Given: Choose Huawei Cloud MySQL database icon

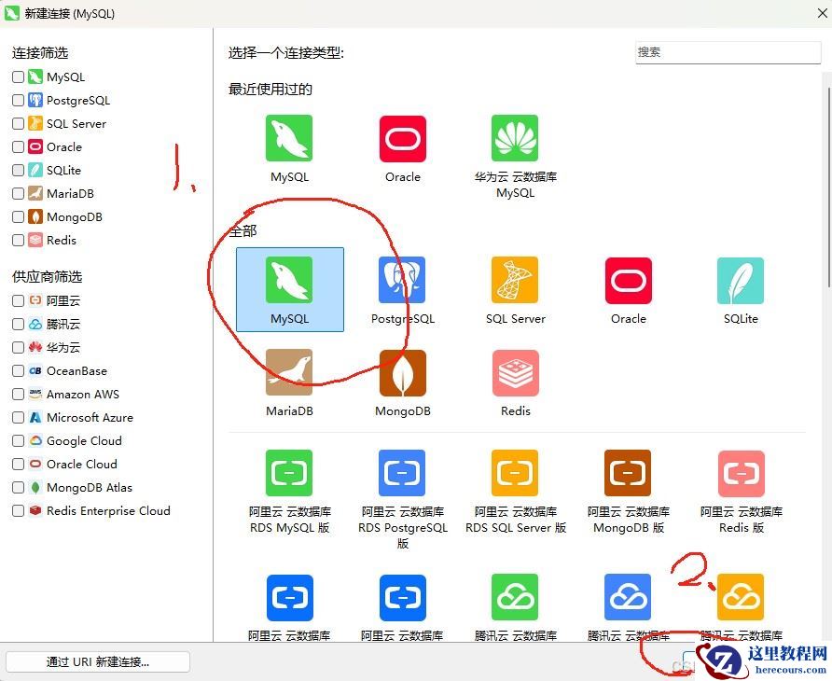Looking at the screenshot, I should 515,139.
